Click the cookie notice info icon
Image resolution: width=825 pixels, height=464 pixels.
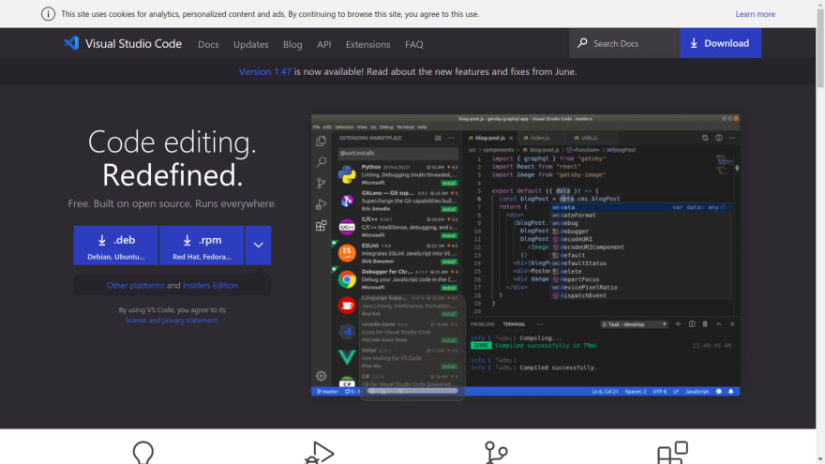point(48,14)
